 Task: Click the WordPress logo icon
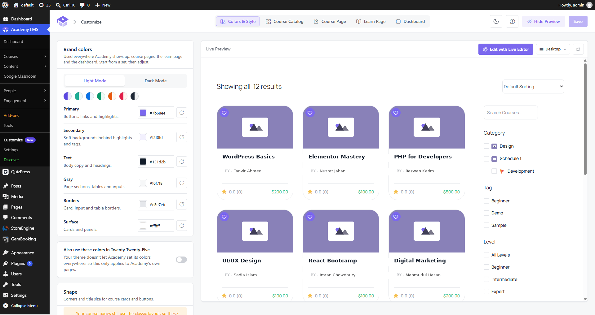coord(5,5)
